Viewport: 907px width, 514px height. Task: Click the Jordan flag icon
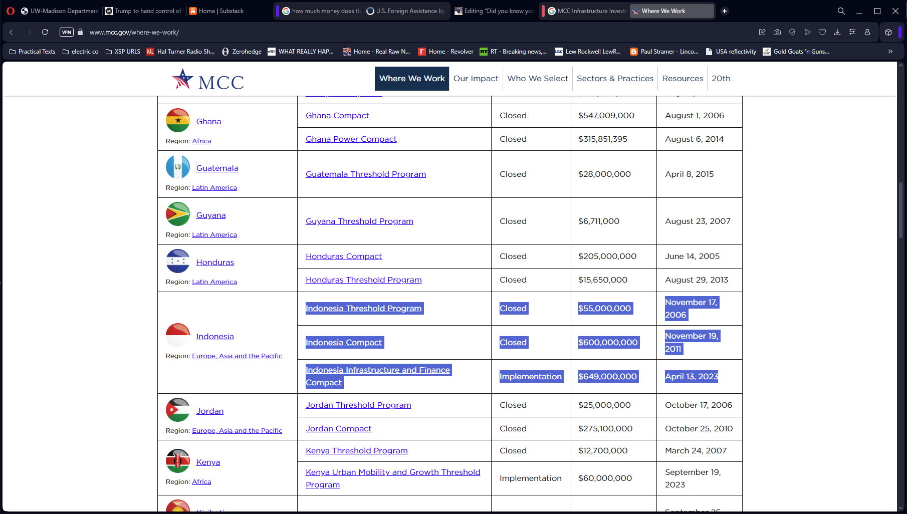(x=178, y=410)
